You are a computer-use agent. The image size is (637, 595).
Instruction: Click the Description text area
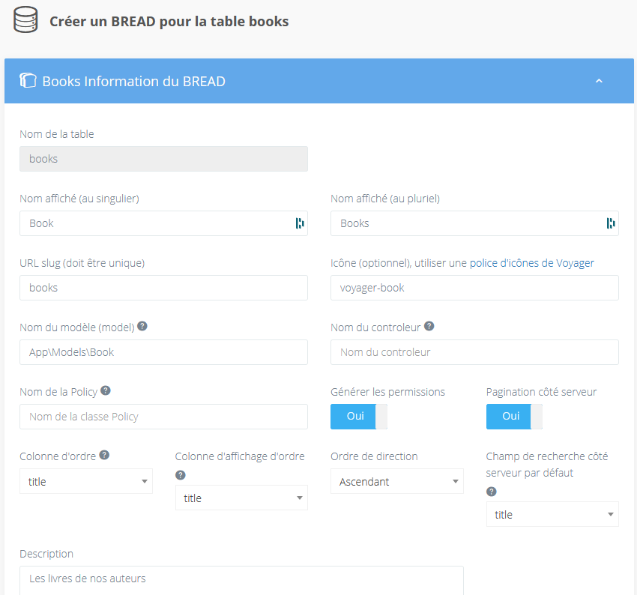(x=241, y=579)
